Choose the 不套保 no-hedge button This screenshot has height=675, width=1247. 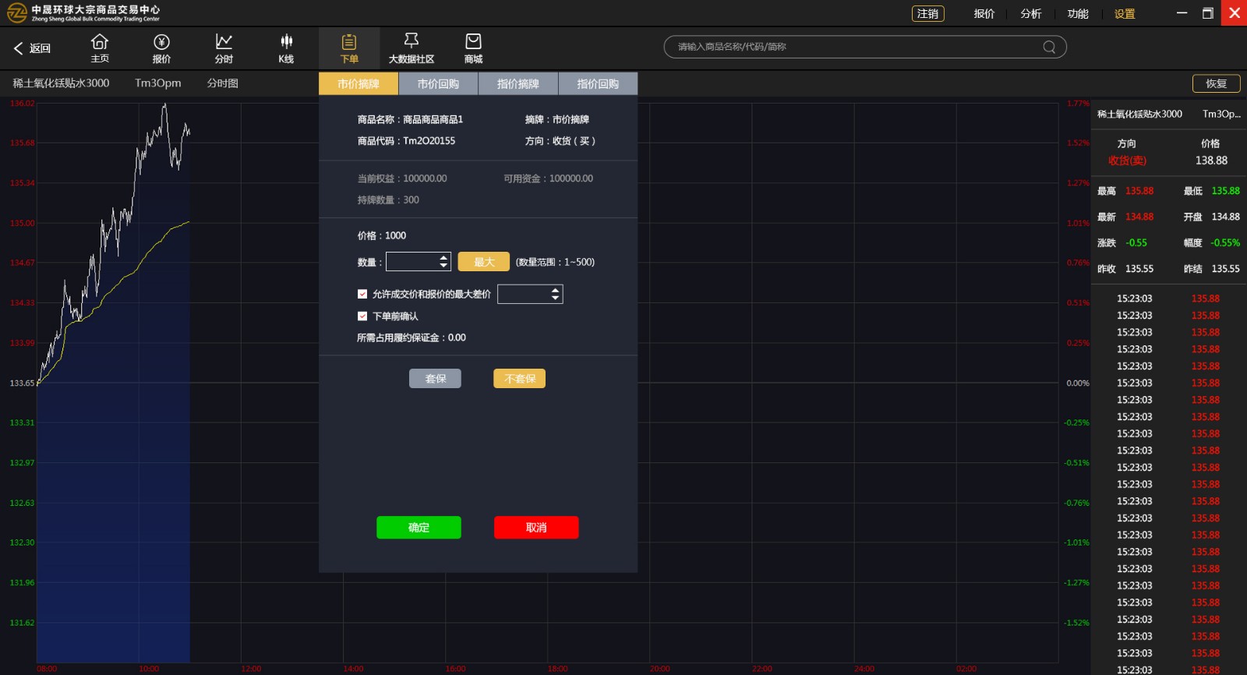519,378
